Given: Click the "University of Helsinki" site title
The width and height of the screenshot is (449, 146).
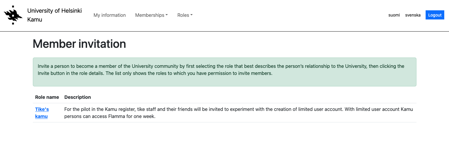Looking at the screenshot, I should (54, 11).
